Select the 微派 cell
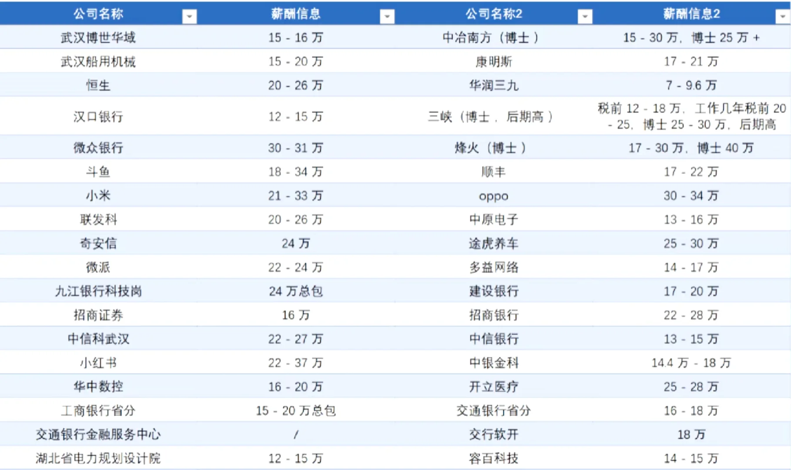 [98, 267]
